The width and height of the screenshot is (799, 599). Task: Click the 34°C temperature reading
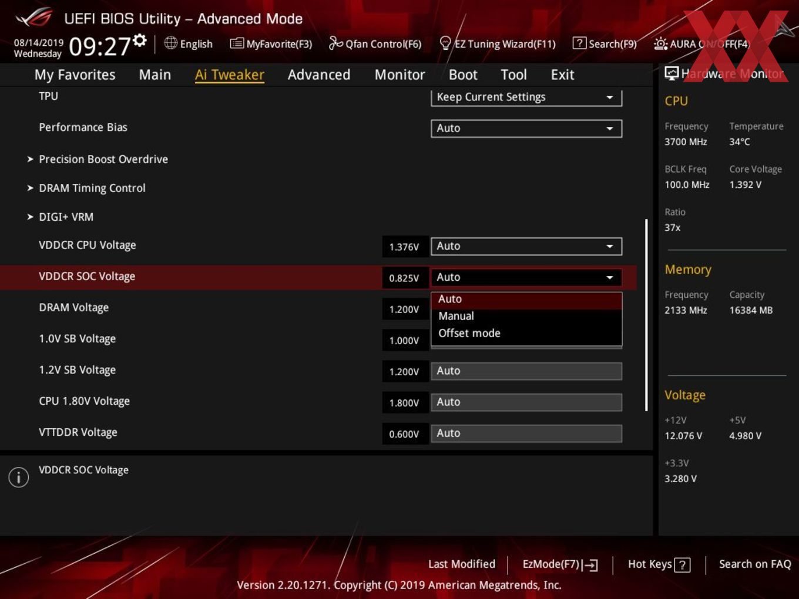coord(740,142)
